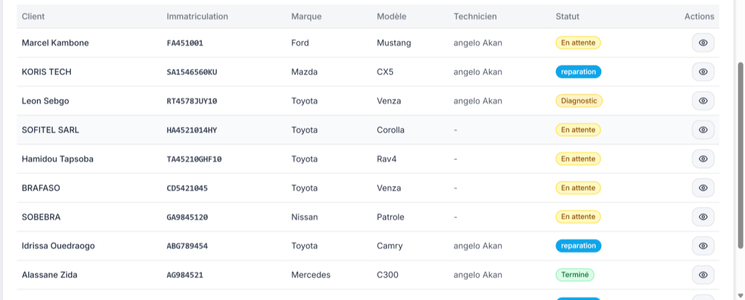View details of KORIS TECH vehicle

pyautogui.click(x=703, y=72)
